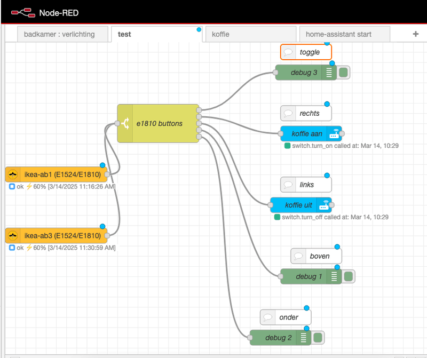This screenshot has height=358, width=427.
Task: Click the bee icon on ikea-ab1 node
Action: (13, 174)
